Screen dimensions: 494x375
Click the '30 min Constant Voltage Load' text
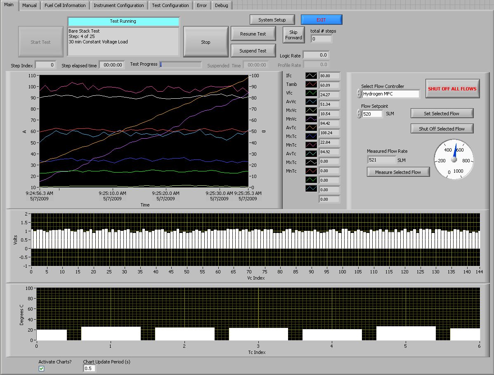click(98, 42)
